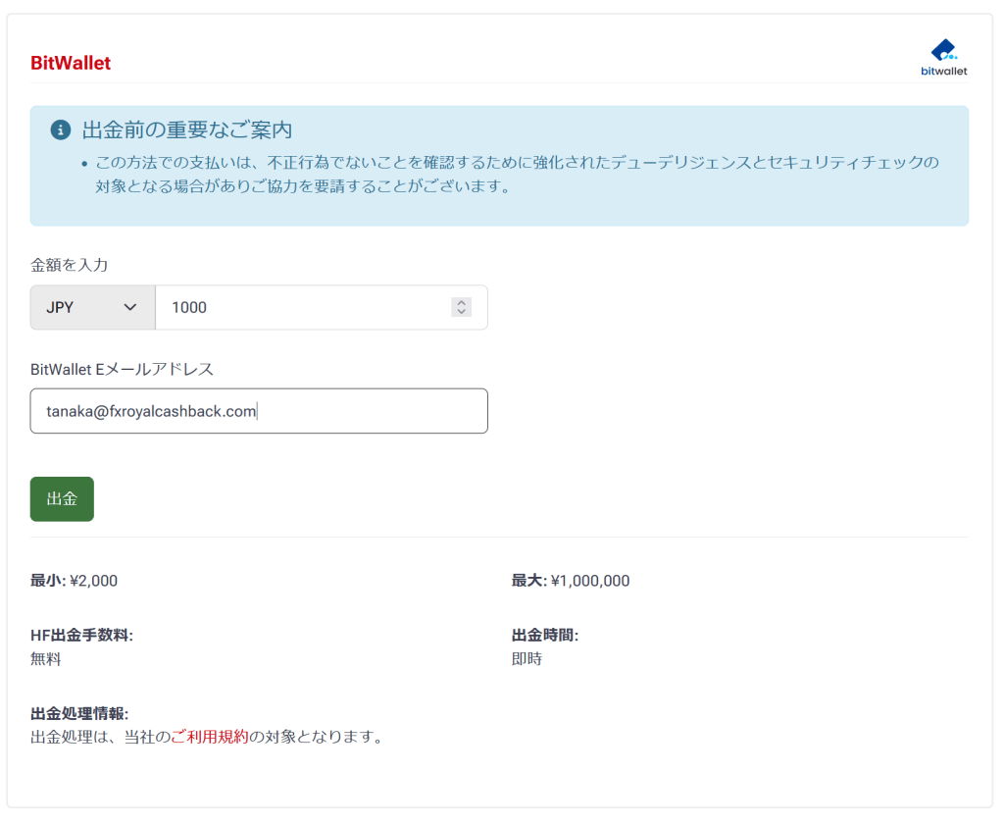Click the 出金前の重要なご案内 notice title
This screenshot has height=825, width=1004.
pos(187,130)
